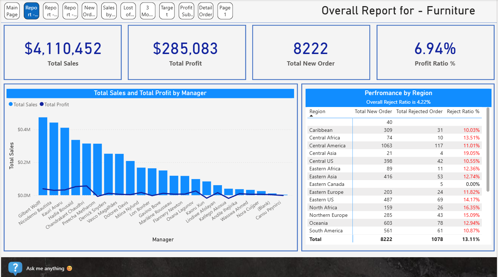
Task: Open the Target page button
Action: point(167,10)
